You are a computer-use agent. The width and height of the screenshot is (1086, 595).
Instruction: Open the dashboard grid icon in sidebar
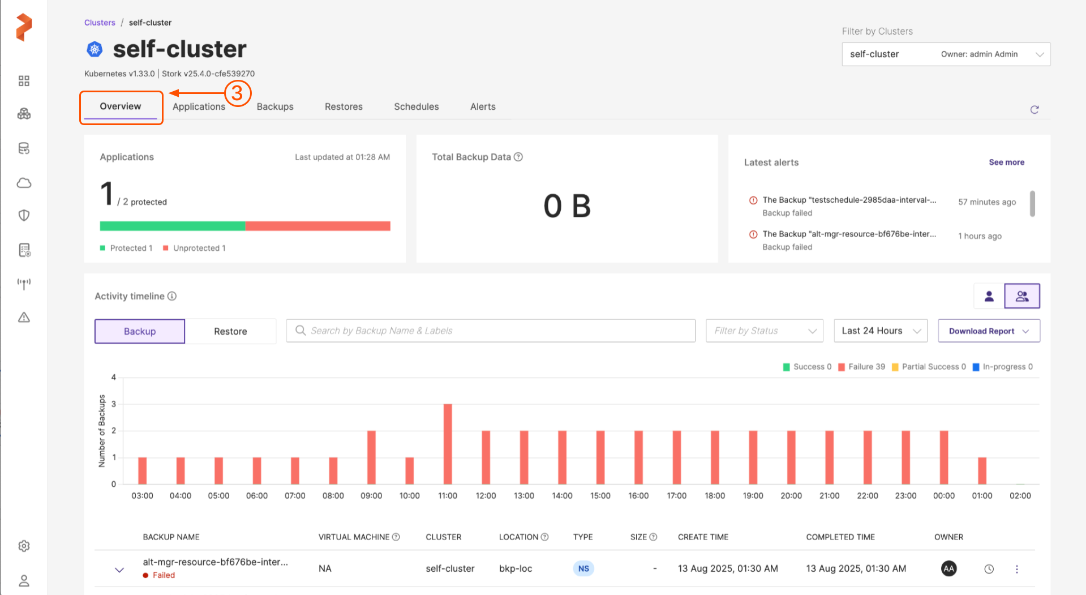pos(24,81)
